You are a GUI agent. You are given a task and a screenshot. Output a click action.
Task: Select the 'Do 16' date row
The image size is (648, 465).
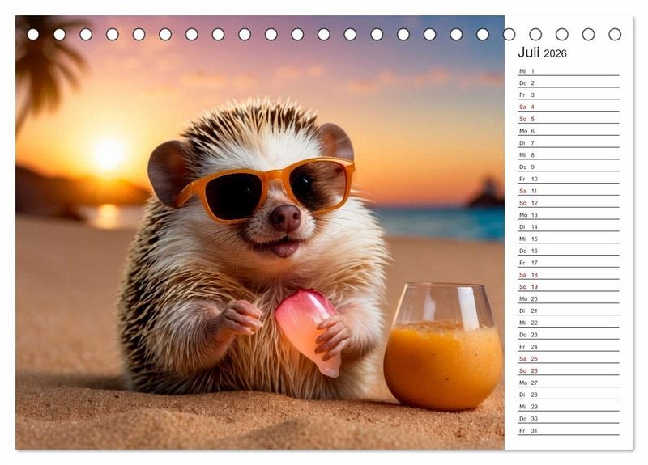pos(569,251)
